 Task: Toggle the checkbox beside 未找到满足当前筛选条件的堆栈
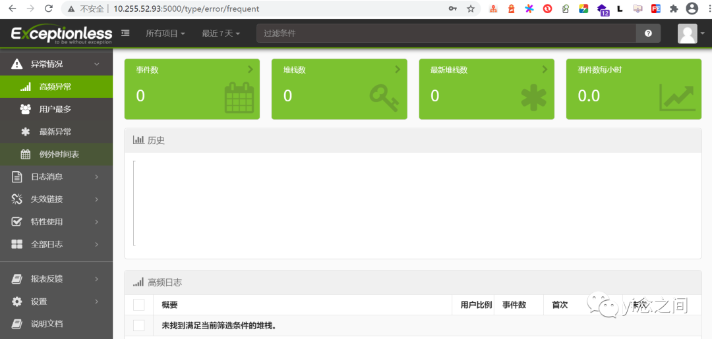click(x=139, y=325)
